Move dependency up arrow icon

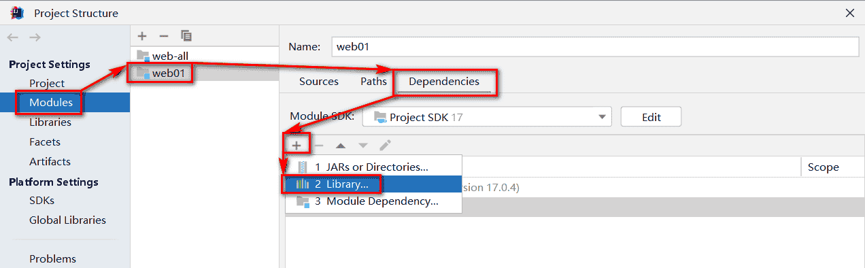tap(341, 145)
